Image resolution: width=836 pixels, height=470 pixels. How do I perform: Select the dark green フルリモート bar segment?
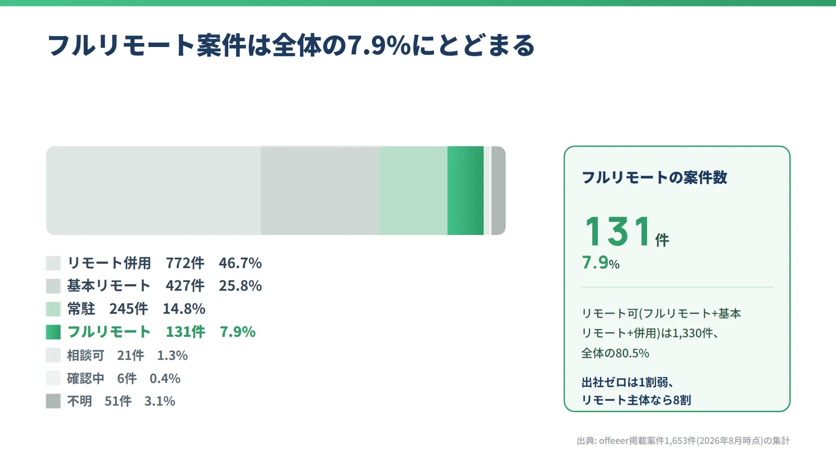466,191
